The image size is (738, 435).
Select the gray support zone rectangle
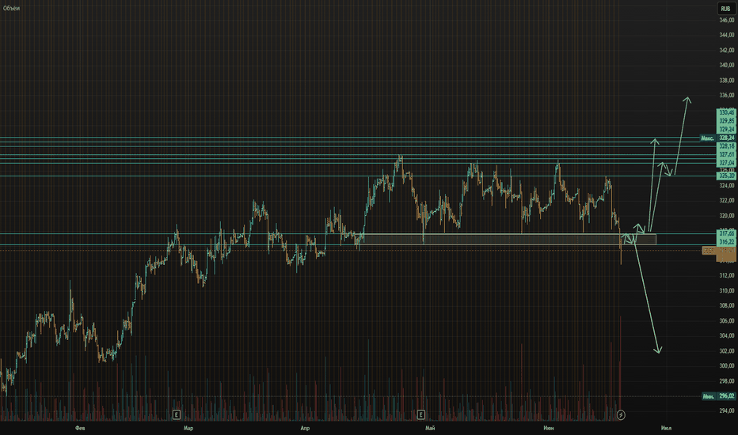tap(507, 239)
